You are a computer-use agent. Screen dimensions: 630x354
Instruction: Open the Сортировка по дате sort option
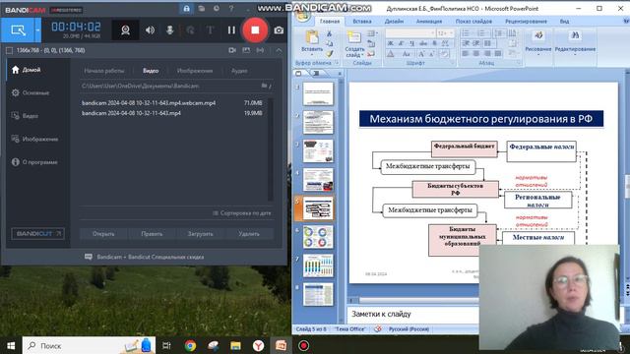point(242,213)
